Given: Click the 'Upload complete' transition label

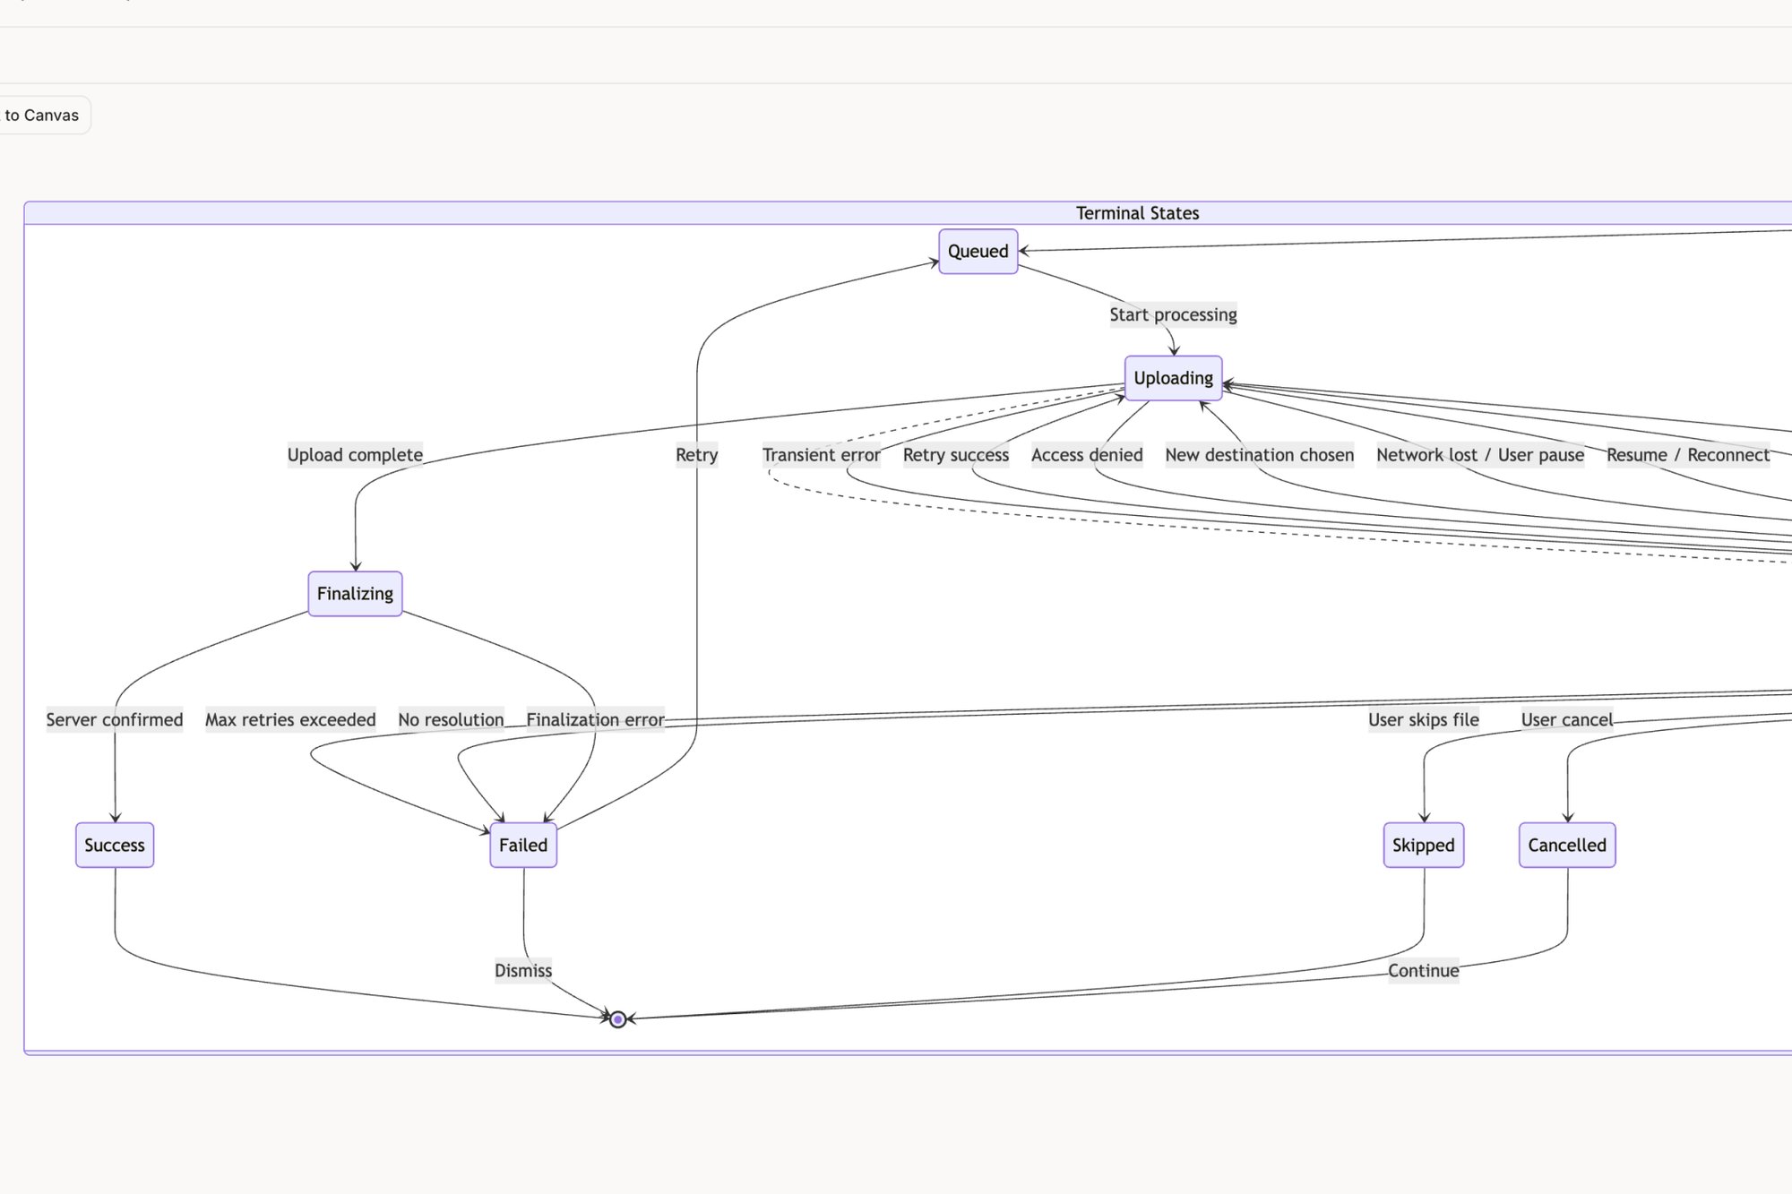Looking at the screenshot, I should click(x=355, y=455).
